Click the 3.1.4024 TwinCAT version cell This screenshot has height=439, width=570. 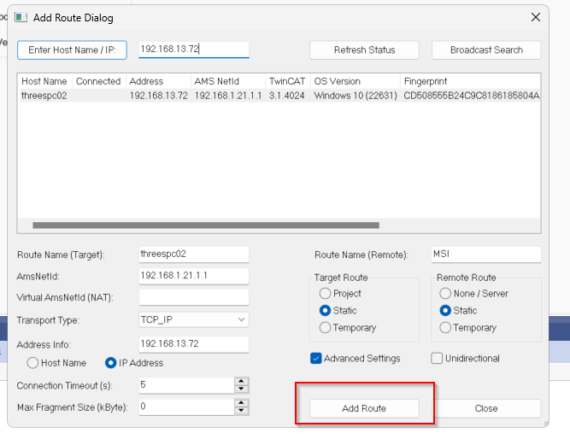coord(287,96)
